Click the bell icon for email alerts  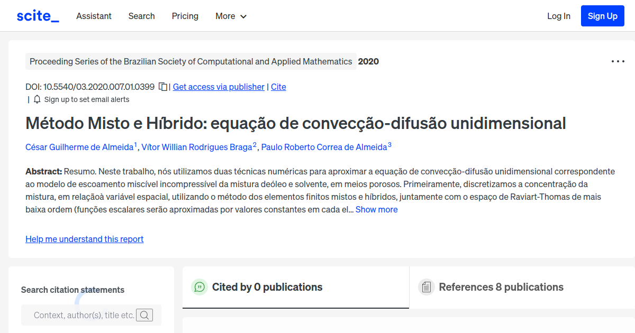pos(37,99)
